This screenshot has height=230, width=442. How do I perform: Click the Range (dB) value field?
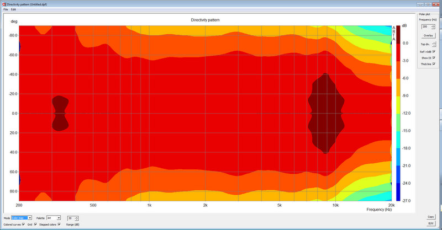click(x=71, y=218)
